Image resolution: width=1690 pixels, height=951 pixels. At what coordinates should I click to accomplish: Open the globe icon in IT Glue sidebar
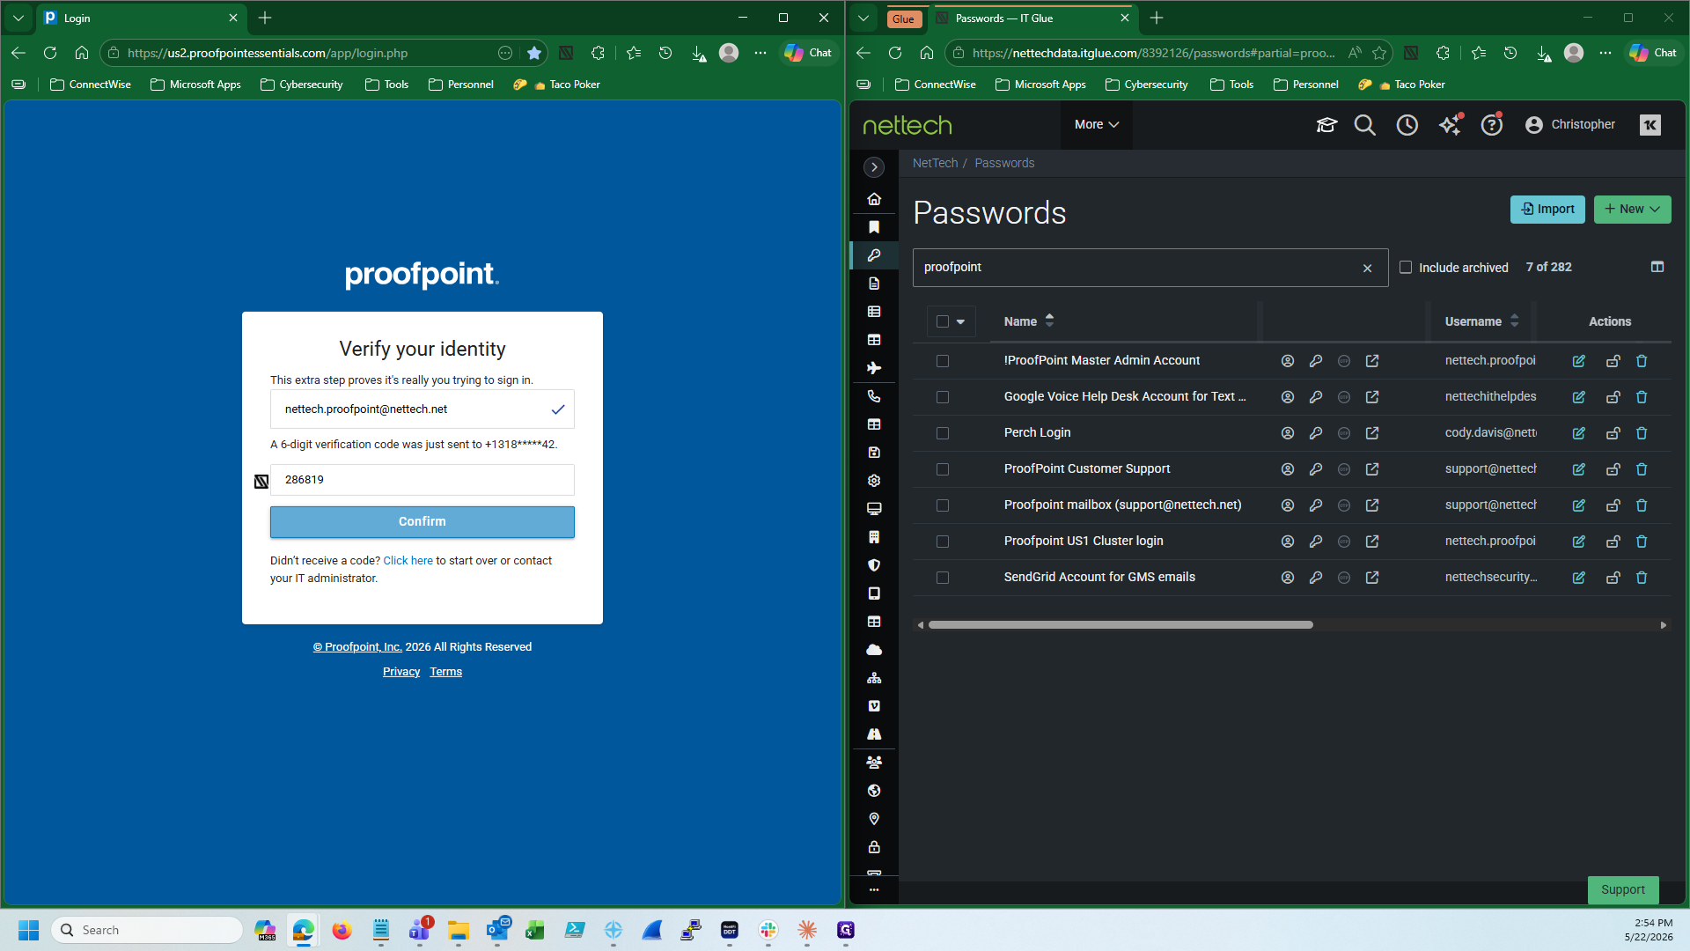coord(874,791)
